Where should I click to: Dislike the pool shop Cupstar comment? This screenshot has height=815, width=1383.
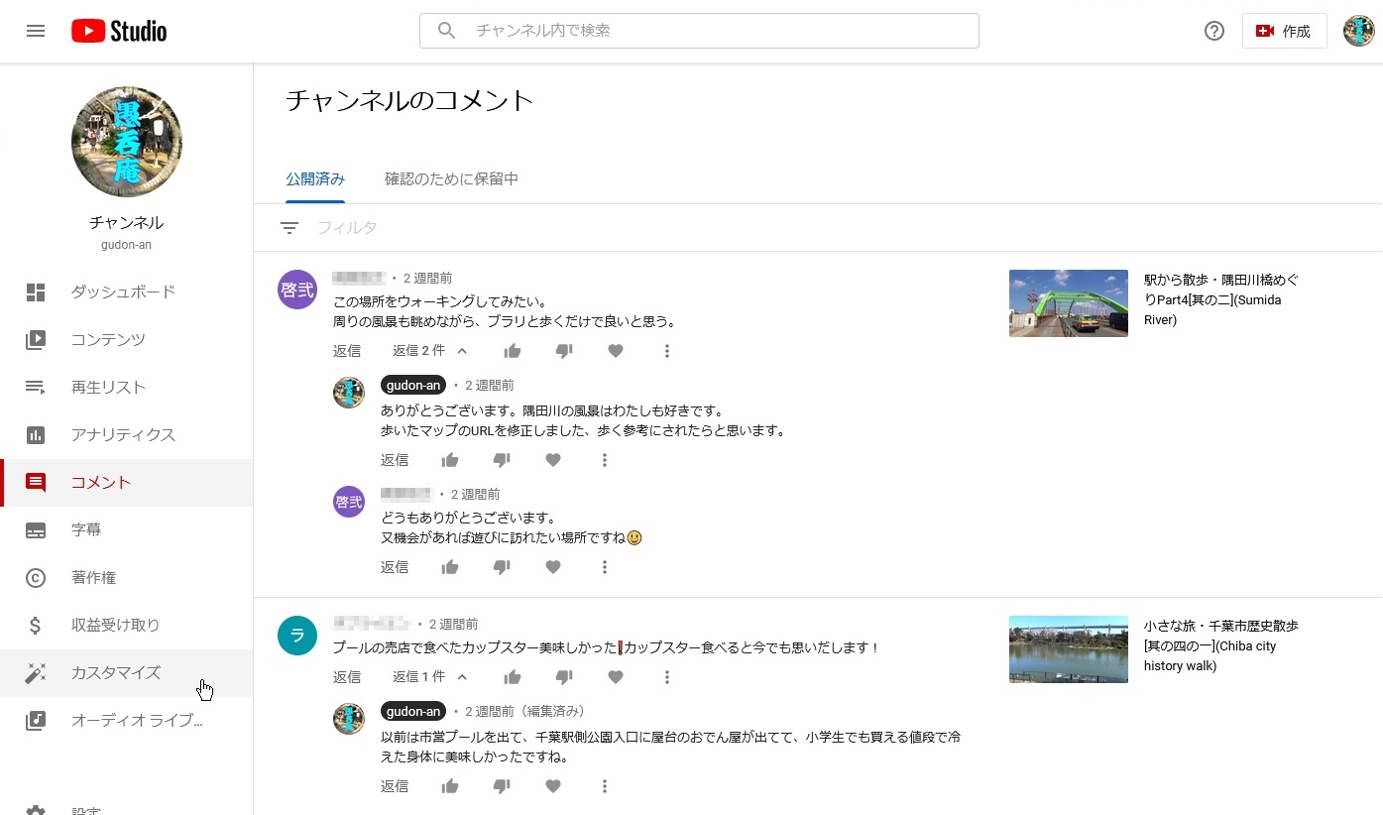(x=564, y=677)
